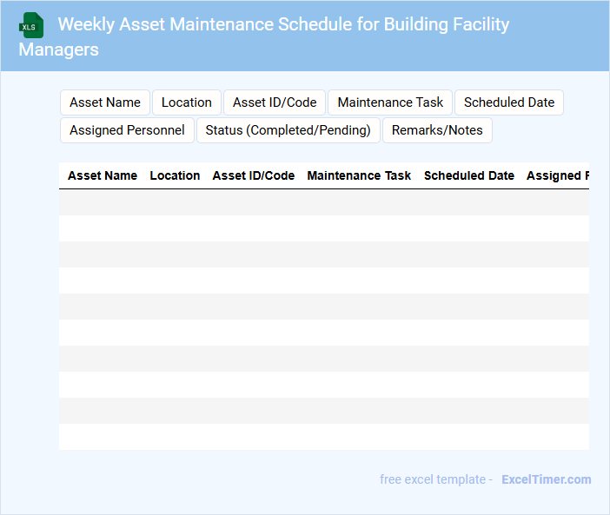Select the Asset Name tag button
This screenshot has height=515, width=610.
point(105,102)
